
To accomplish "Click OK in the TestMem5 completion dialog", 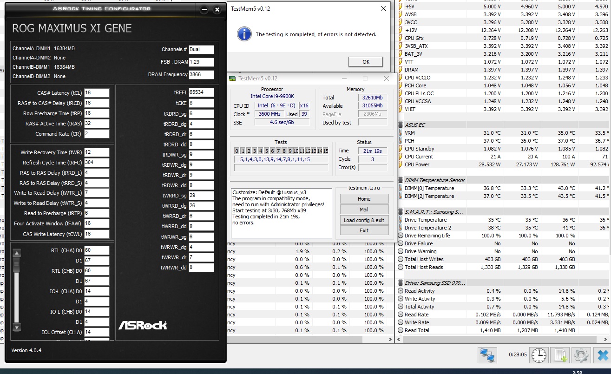I will pos(366,62).
